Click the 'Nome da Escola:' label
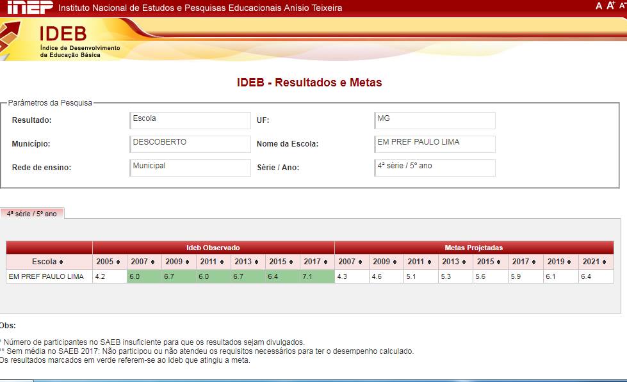The width and height of the screenshot is (627, 382). 288,144
